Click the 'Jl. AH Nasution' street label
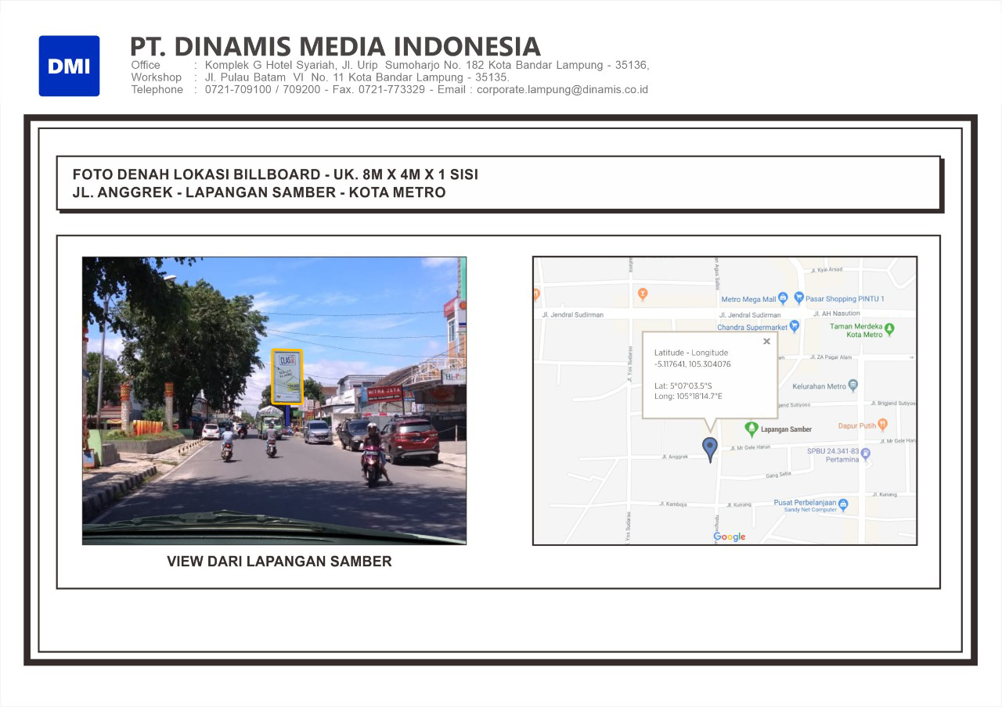The height and width of the screenshot is (707, 1002). point(836,314)
